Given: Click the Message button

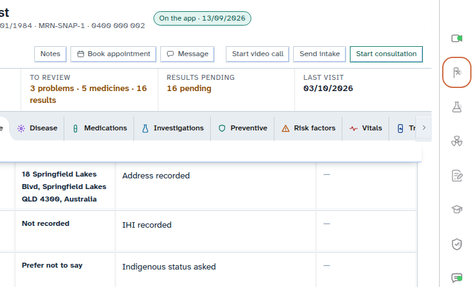Looking at the screenshot, I should pyautogui.click(x=188, y=54).
